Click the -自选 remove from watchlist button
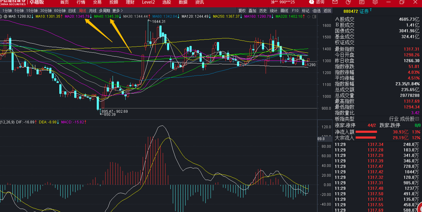Image resolution: width=422 pixels, height=212 pixels. [x=316, y=11]
